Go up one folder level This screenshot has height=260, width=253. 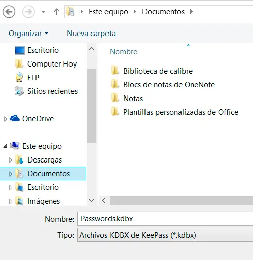57,12
